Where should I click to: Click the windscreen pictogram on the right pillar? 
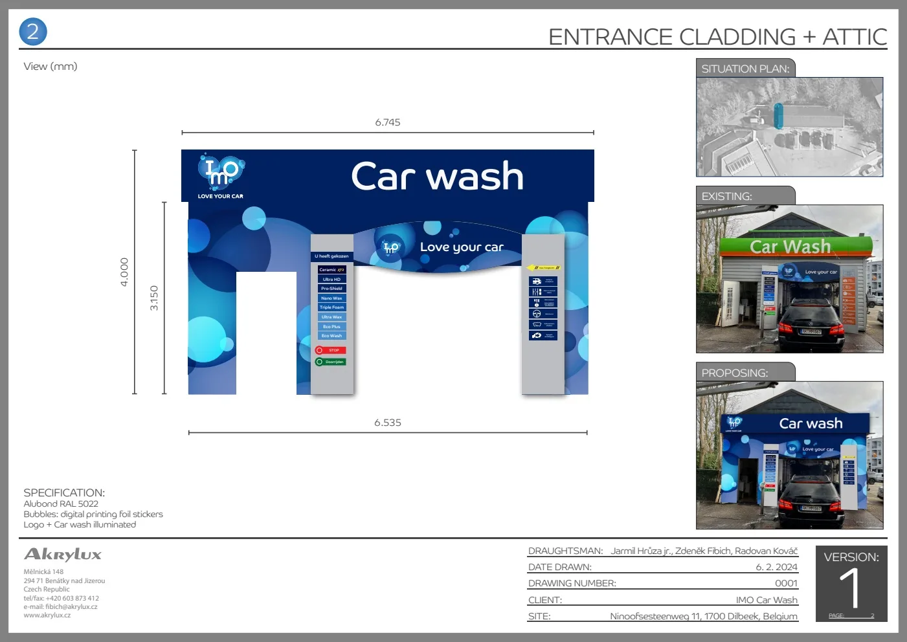536,324
